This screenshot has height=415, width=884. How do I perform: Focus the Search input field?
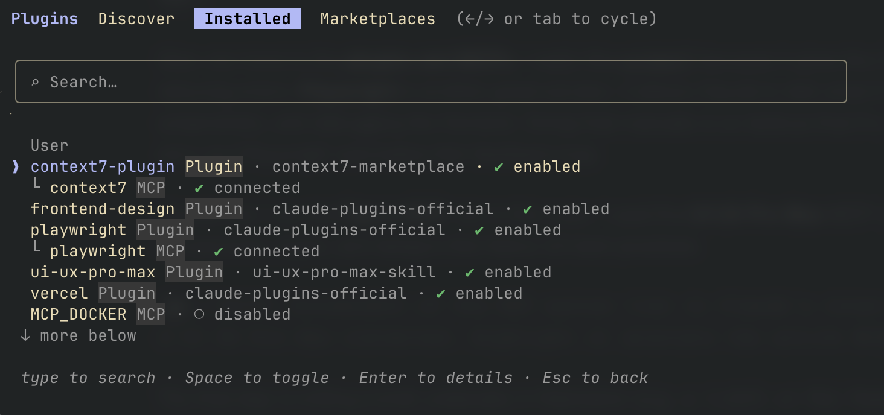click(423, 82)
